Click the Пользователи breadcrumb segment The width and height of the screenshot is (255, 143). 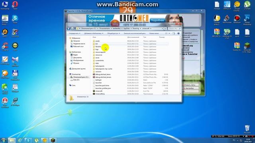pos(104,28)
